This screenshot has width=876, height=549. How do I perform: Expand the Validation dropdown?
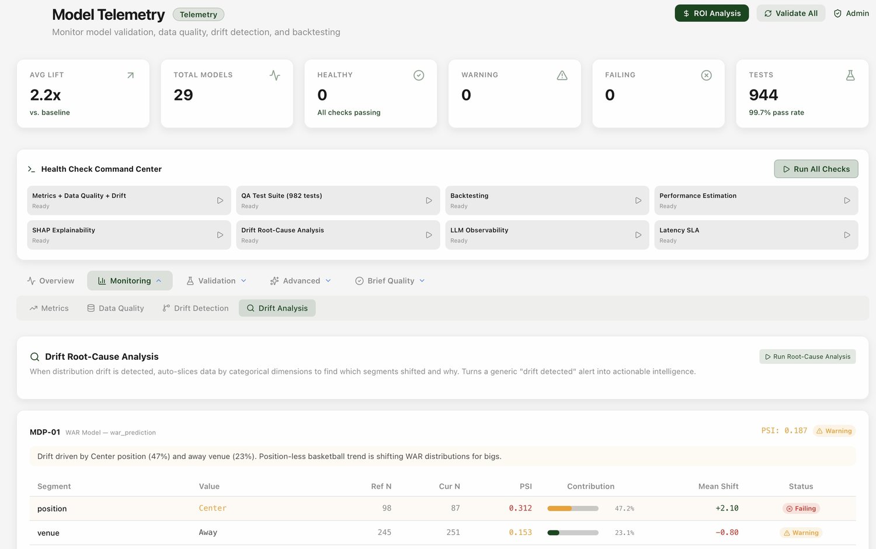217,281
